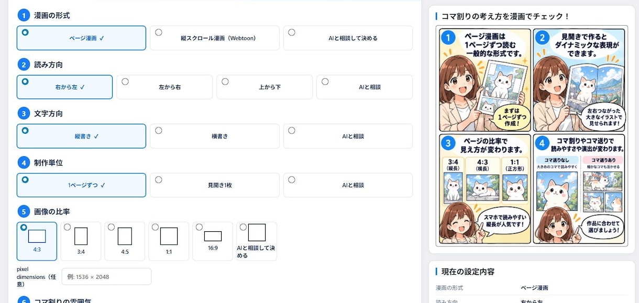
Task: Click the 現在の設定内容 panel title
Action: (468, 271)
